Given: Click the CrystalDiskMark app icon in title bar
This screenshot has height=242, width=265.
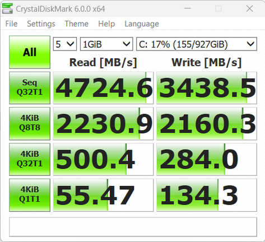Looking at the screenshot, I should (7, 8).
